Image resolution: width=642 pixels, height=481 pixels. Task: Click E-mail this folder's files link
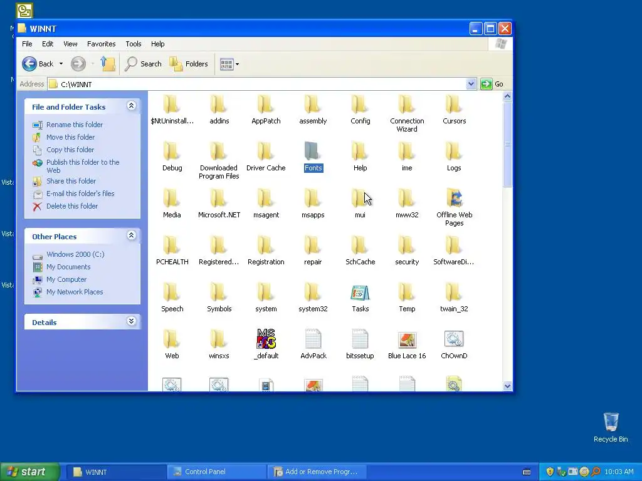pyautogui.click(x=80, y=194)
